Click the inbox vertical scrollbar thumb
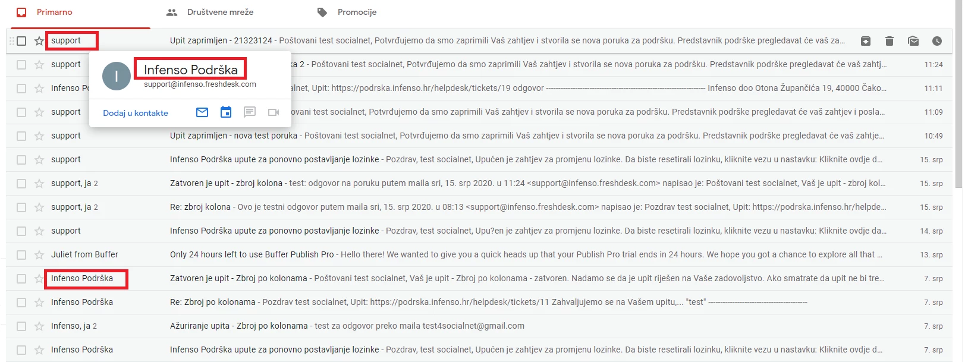 (x=958, y=94)
